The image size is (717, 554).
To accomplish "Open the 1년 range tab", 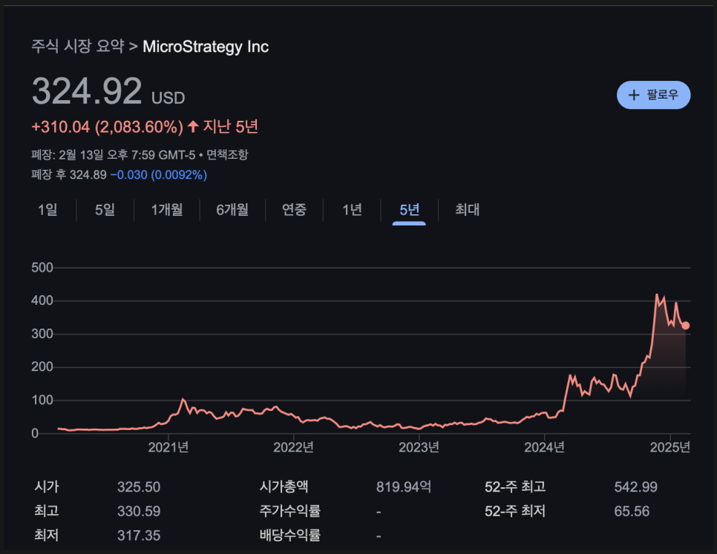I will tap(352, 210).
